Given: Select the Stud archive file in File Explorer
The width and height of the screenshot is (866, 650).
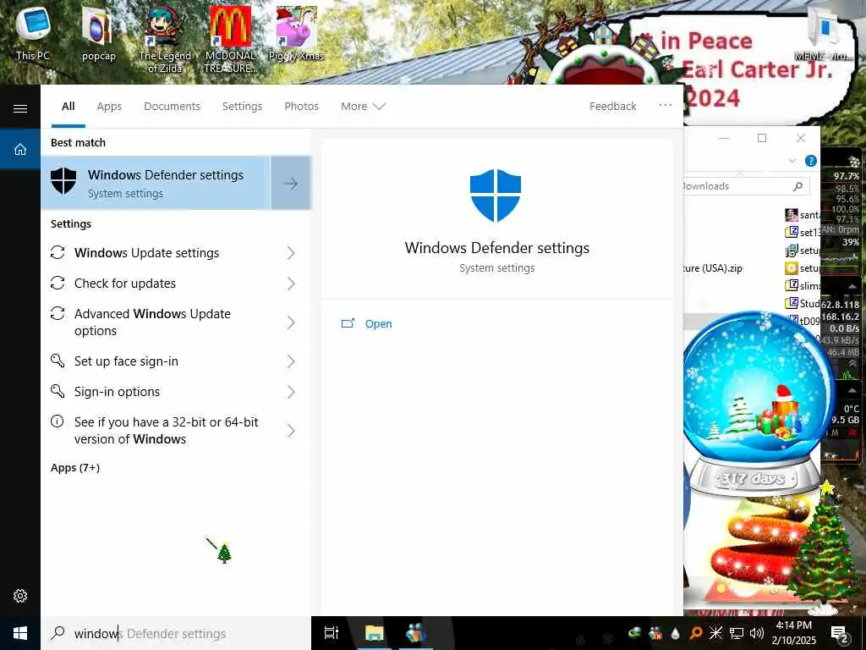Looking at the screenshot, I should tap(802, 303).
